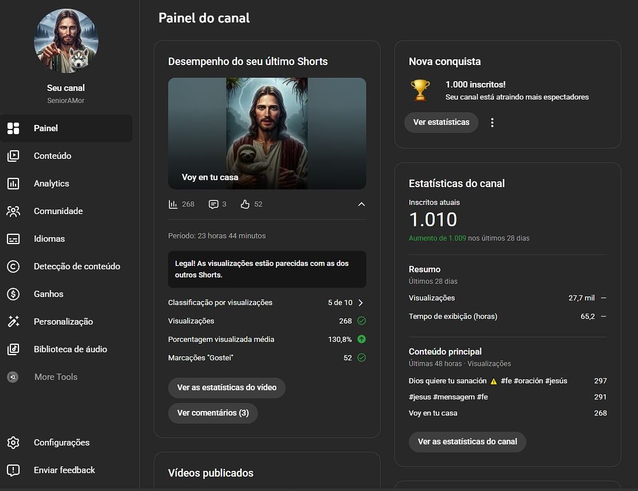This screenshot has width=638, height=491.
Task: Select Comunidade in the sidebar
Action: pyautogui.click(x=66, y=211)
